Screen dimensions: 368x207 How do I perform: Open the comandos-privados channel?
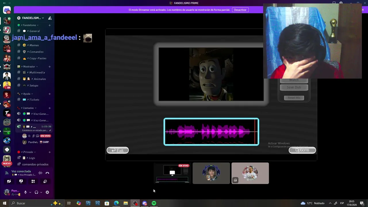click(34, 164)
